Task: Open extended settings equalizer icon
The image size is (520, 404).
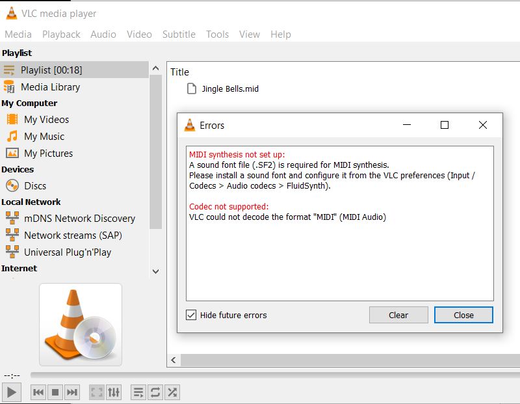Action: point(114,392)
